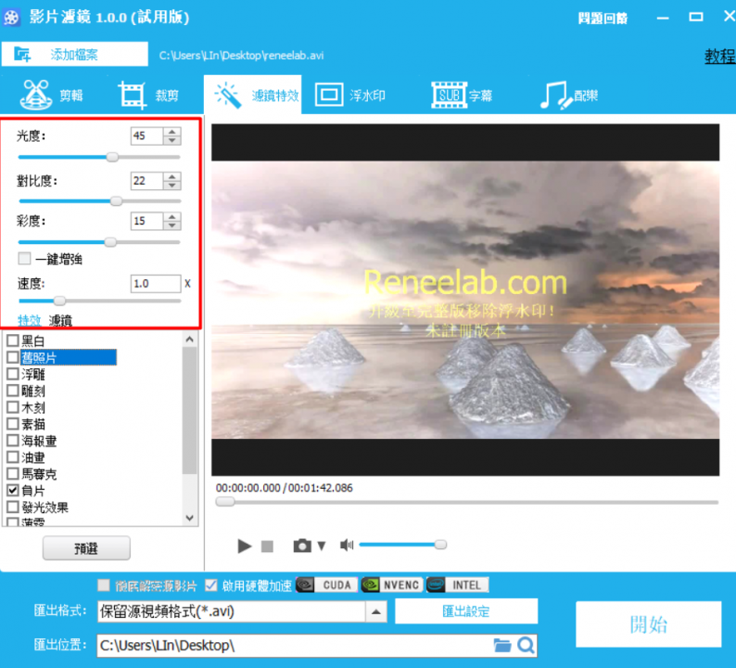Stop the video playback

point(267,546)
